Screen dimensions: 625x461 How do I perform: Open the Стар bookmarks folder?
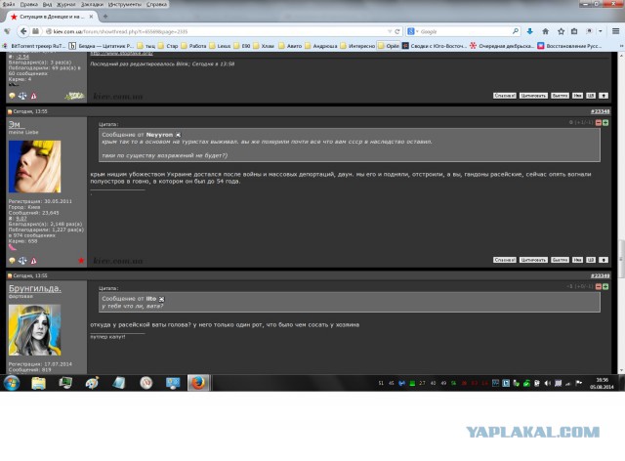168,46
